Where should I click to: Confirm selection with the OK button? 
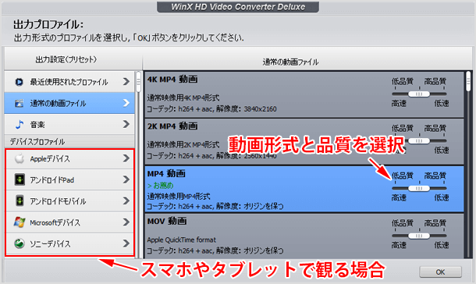pyautogui.click(x=440, y=272)
